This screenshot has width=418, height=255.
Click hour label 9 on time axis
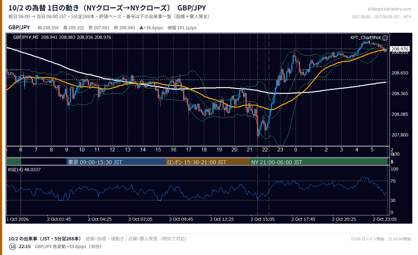67,150
